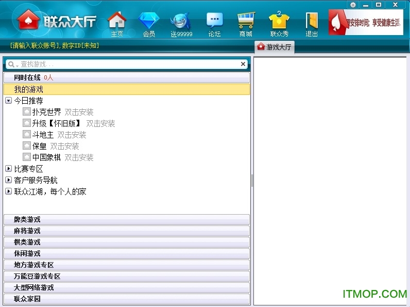Expand the 地方游戏专区 category bar

coord(127,265)
